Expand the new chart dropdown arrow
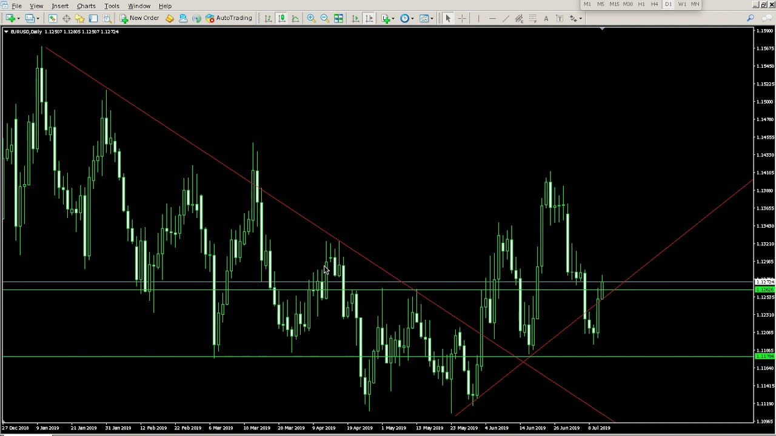The image size is (776, 436). pos(19,18)
